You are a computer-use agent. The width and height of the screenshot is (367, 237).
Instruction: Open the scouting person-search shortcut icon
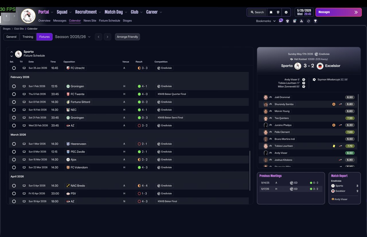tap(301, 21)
